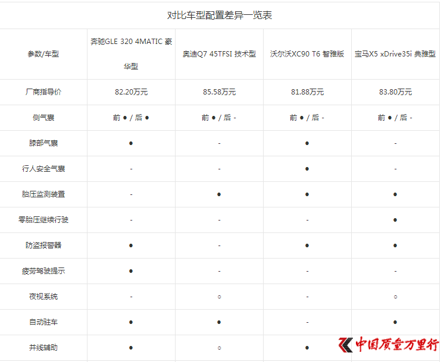This screenshot has width=444, height=362.
Task: Click the 胎压监测装置 row label
Action: point(43,194)
